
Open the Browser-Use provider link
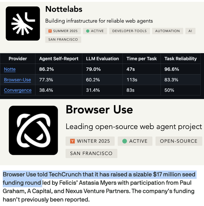click(x=17, y=80)
